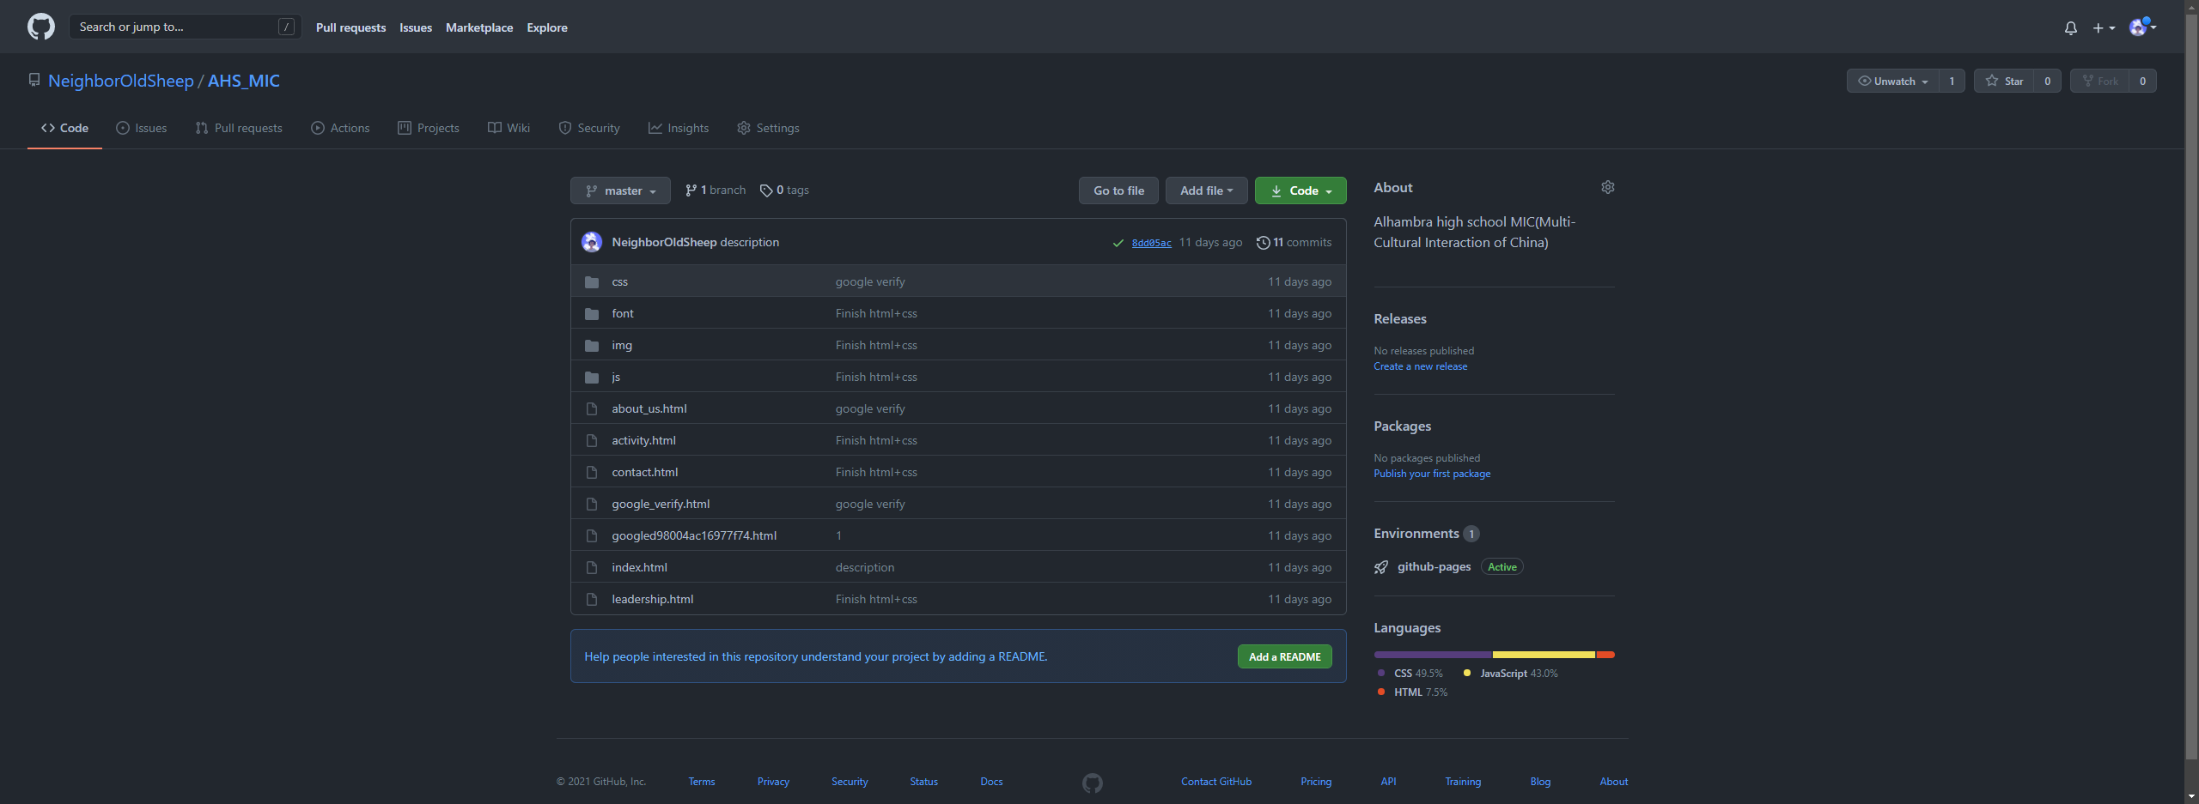
Task: Switch to the repository Settings tab
Action: [x=768, y=128]
